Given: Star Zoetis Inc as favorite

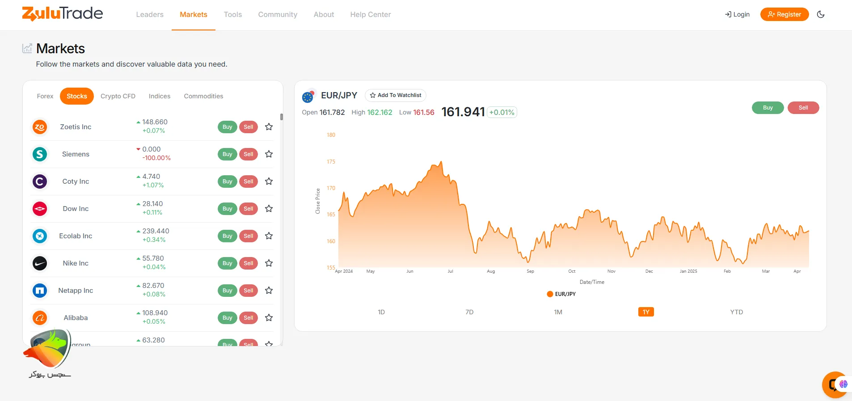Looking at the screenshot, I should point(269,127).
